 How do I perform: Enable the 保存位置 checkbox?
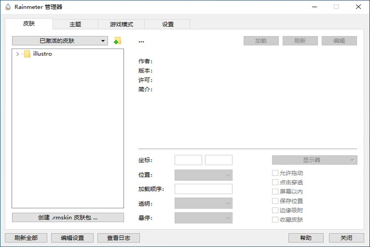275,201
